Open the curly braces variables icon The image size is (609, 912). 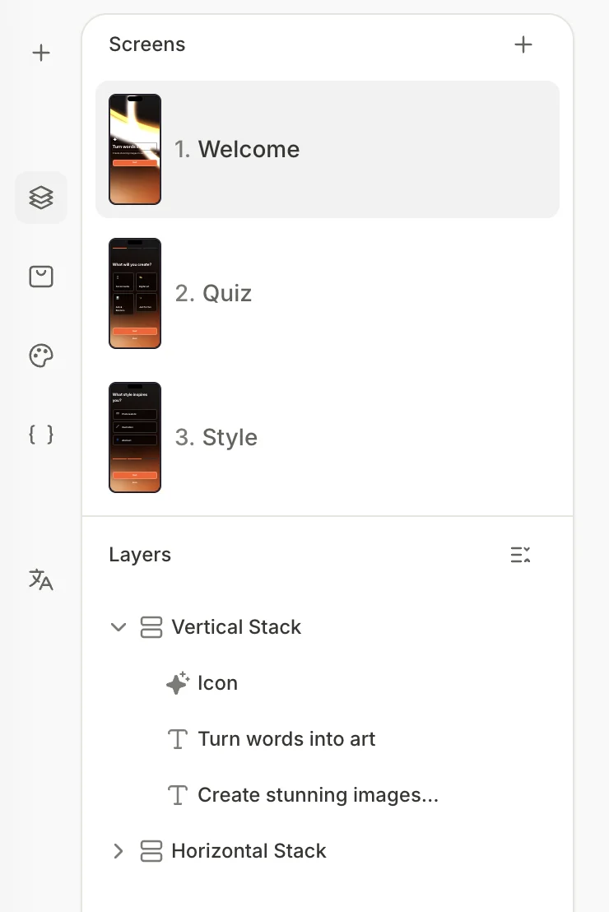(40, 435)
